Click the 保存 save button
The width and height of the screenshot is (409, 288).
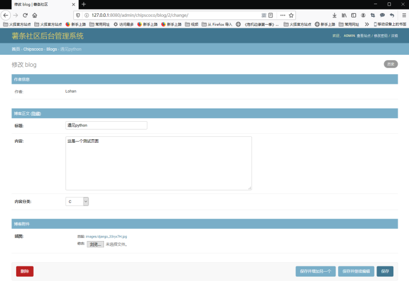coord(385,271)
